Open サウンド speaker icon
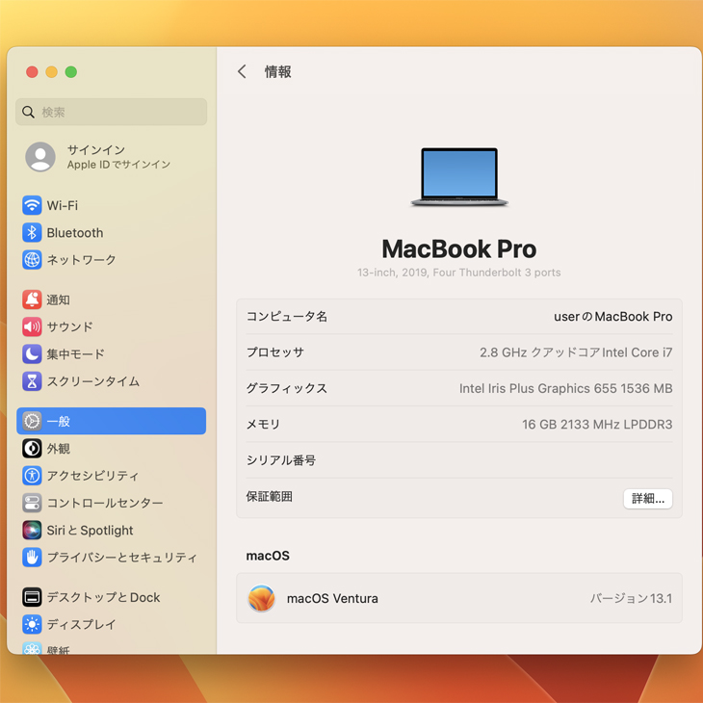 (x=32, y=326)
